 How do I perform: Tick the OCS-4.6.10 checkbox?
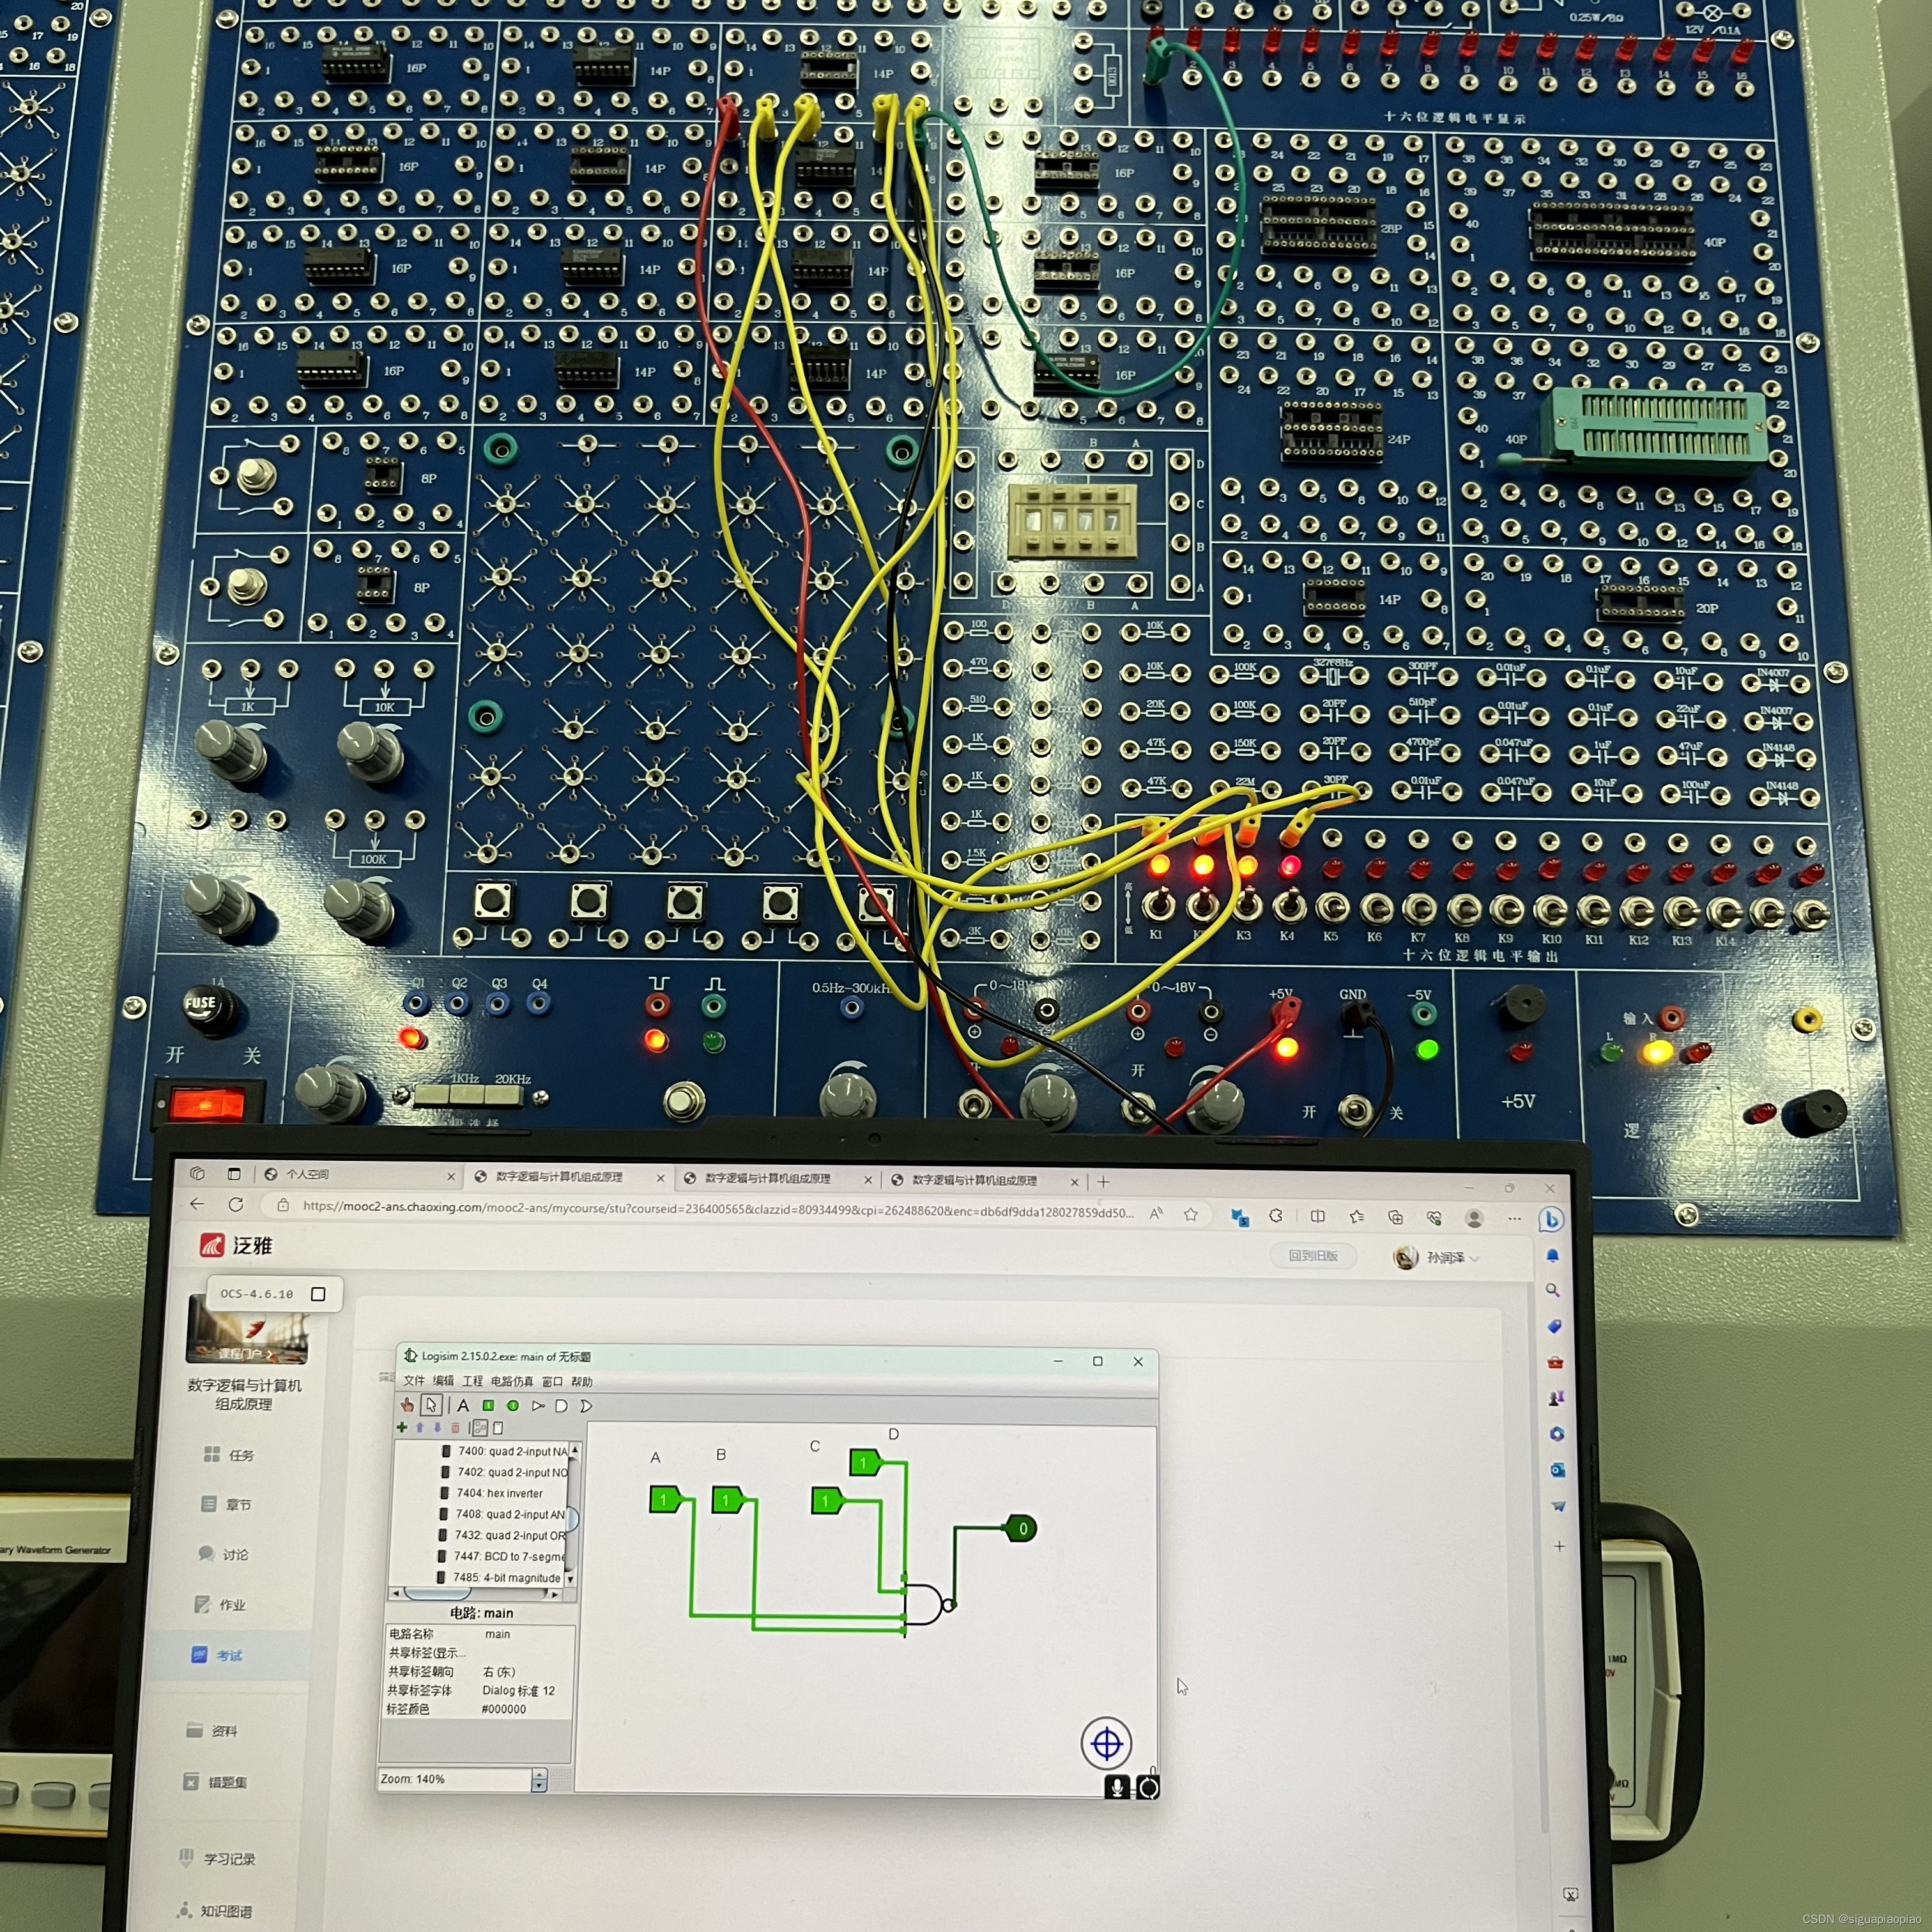coord(318,1294)
